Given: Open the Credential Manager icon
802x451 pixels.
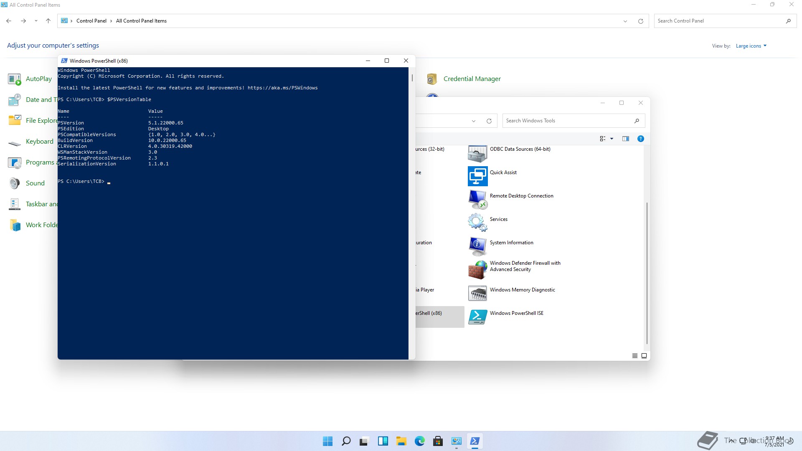Looking at the screenshot, I should point(432,79).
